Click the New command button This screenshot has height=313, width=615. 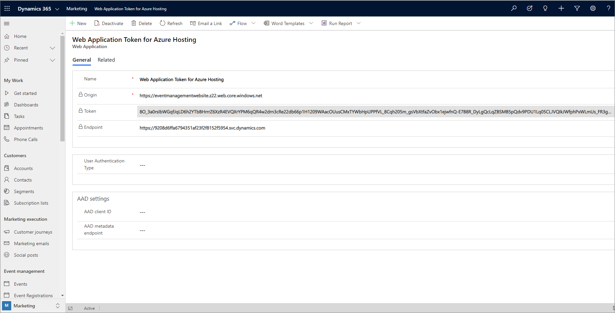click(x=78, y=23)
